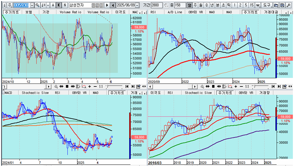Click the save disk icon in toolbar
The width and height of the screenshot is (294, 166).
(282, 5)
